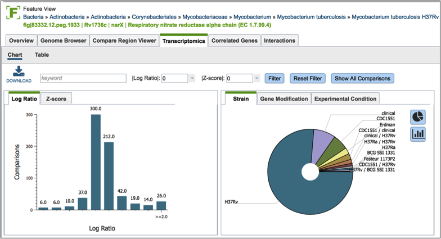Viewport: 441px width, 239px height.
Task: Switch to the Table sub-tab
Action: 42,55
